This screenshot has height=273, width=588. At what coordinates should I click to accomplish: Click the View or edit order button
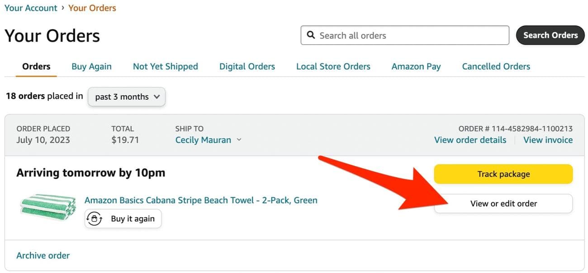pyautogui.click(x=503, y=204)
